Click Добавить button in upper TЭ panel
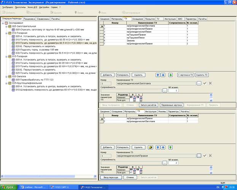Viewport: 237px width, 190px height. 107,75
